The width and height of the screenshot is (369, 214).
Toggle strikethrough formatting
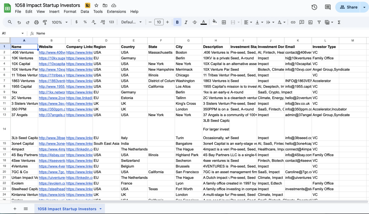pos(194,22)
